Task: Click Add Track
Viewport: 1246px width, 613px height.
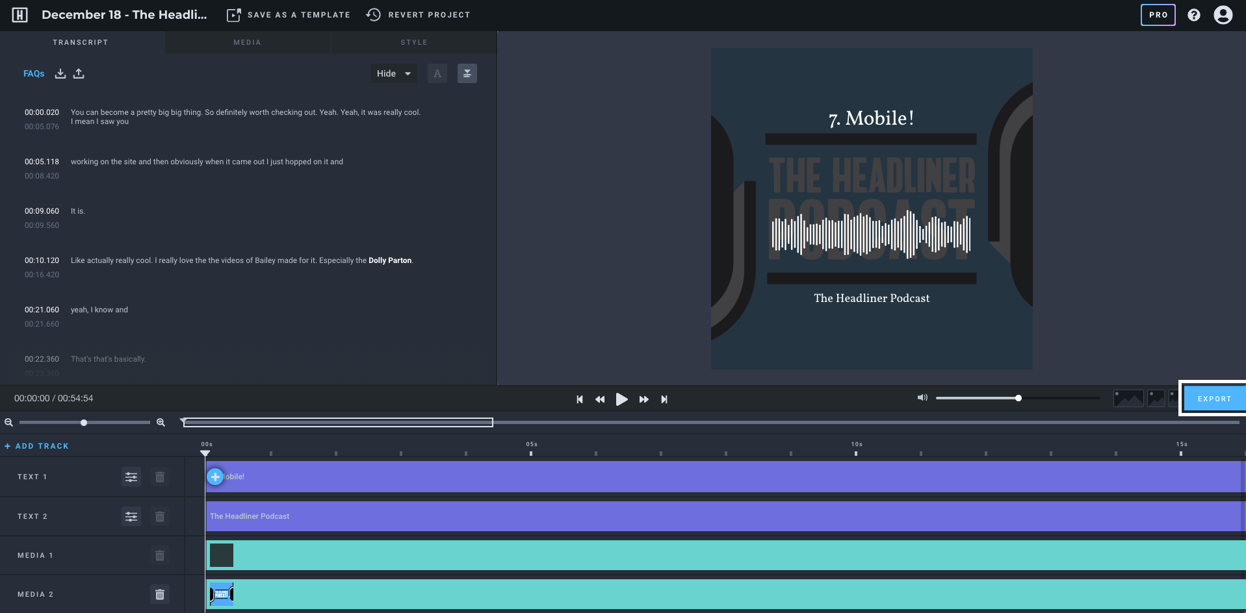Action: [x=36, y=446]
